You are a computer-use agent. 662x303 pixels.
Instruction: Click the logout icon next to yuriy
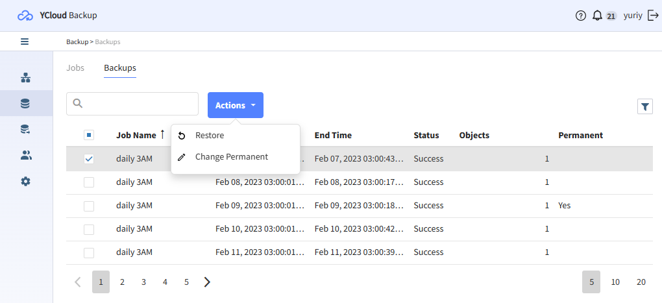pyautogui.click(x=652, y=16)
